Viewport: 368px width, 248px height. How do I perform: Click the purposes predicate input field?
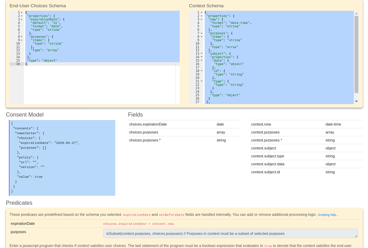(x=231, y=233)
